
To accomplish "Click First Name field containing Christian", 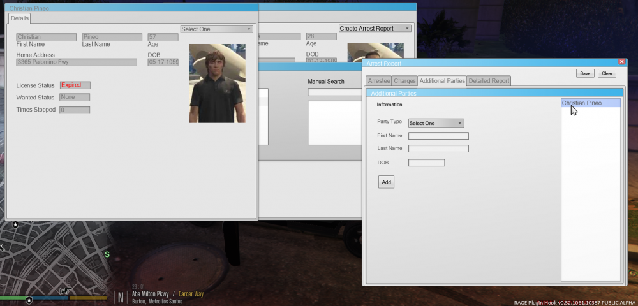I will click(47, 37).
